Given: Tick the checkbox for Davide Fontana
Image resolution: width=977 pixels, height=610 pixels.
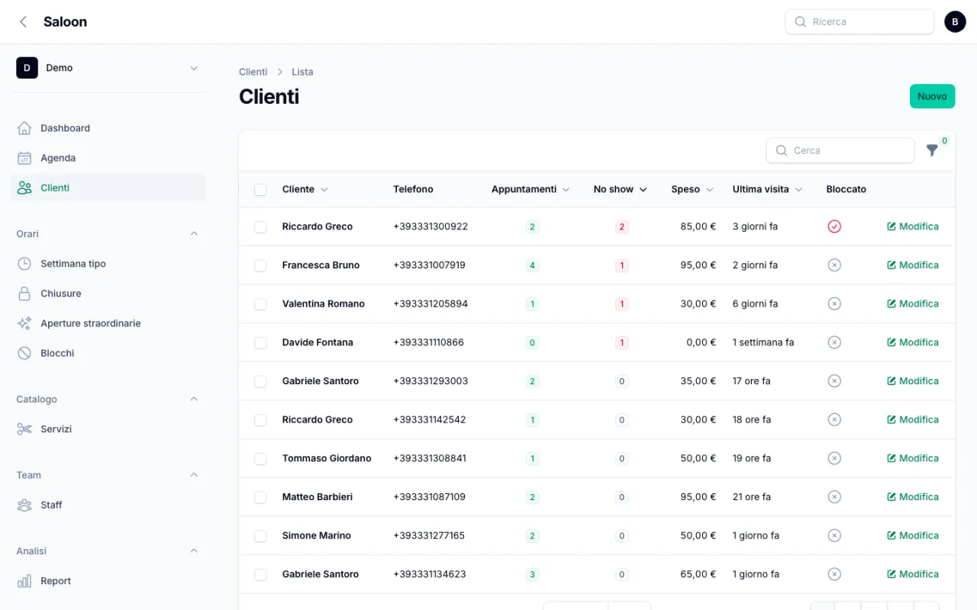Looking at the screenshot, I should tap(260, 342).
